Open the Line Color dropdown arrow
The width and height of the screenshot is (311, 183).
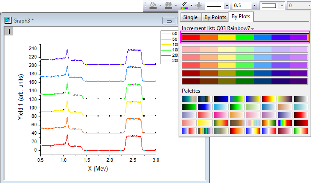pos(191,6)
